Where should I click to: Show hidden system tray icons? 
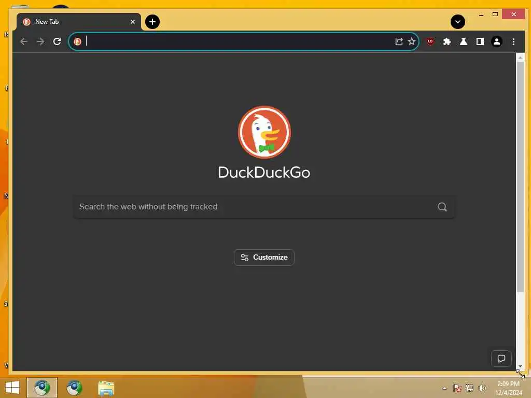444,388
